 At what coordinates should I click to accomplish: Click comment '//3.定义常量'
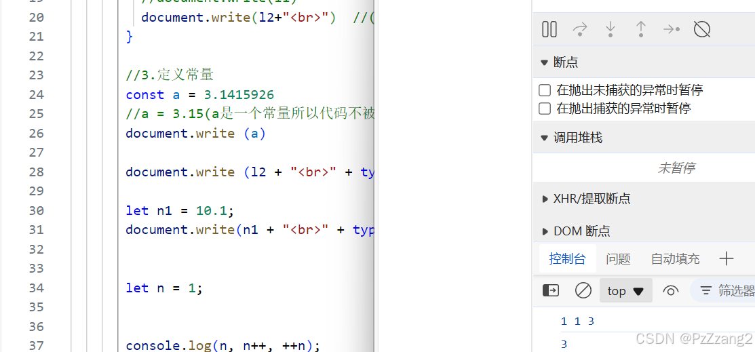point(170,75)
